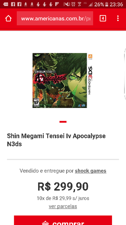Tap the next product card edge
The image size is (126, 225).
125,74
